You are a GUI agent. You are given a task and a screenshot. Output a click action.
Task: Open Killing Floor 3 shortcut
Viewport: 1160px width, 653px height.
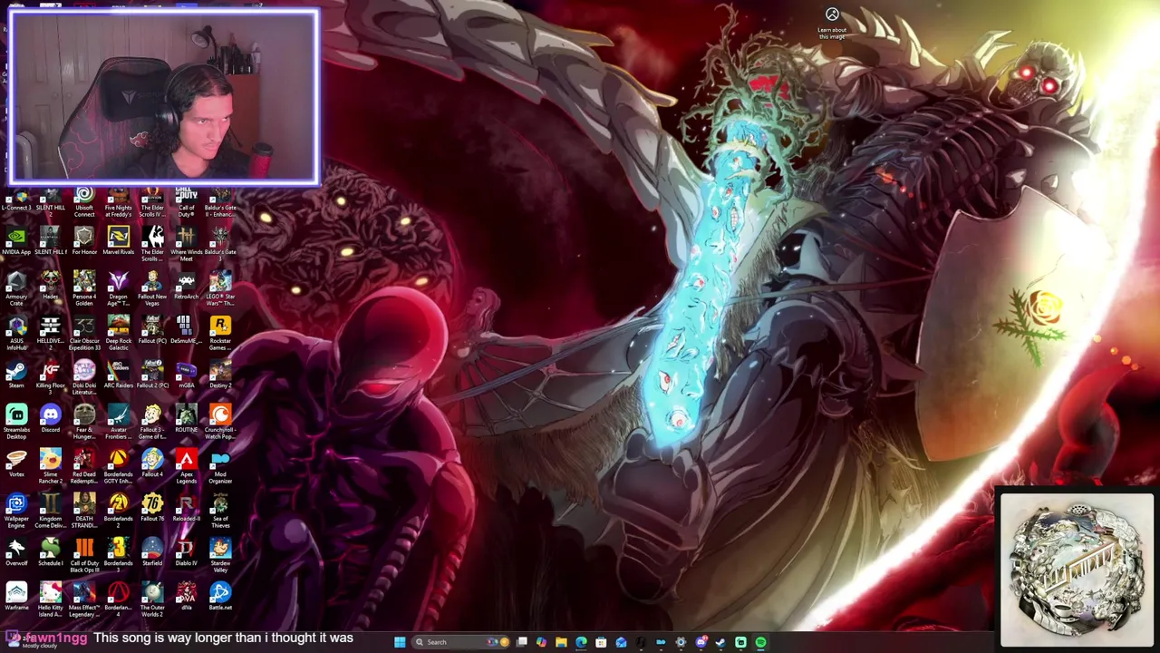[50, 378]
